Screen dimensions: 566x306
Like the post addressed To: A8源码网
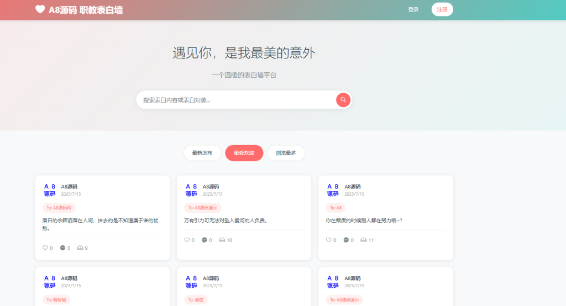[x=45, y=248]
